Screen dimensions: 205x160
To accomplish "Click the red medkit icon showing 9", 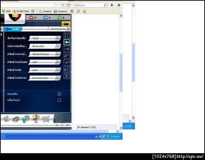I will [x=31, y=17].
